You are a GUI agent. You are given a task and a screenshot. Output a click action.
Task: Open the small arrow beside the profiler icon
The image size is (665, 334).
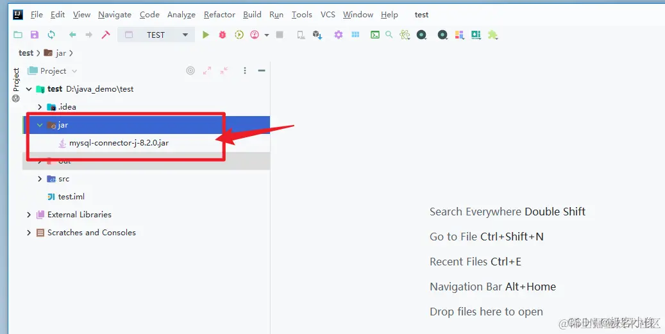click(266, 35)
